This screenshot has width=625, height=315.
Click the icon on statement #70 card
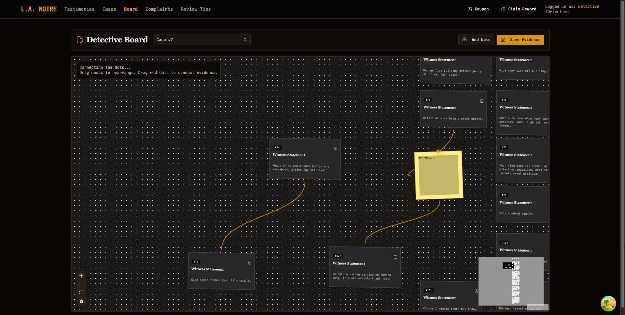[482, 101]
